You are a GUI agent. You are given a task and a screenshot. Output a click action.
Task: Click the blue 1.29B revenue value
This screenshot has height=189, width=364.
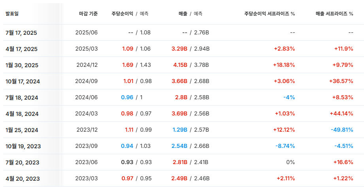coord(180,130)
